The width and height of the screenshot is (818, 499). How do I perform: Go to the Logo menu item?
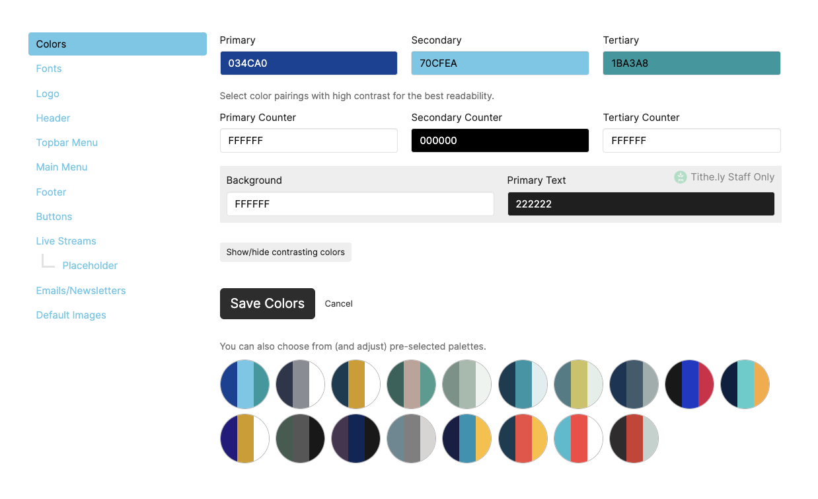(x=48, y=94)
